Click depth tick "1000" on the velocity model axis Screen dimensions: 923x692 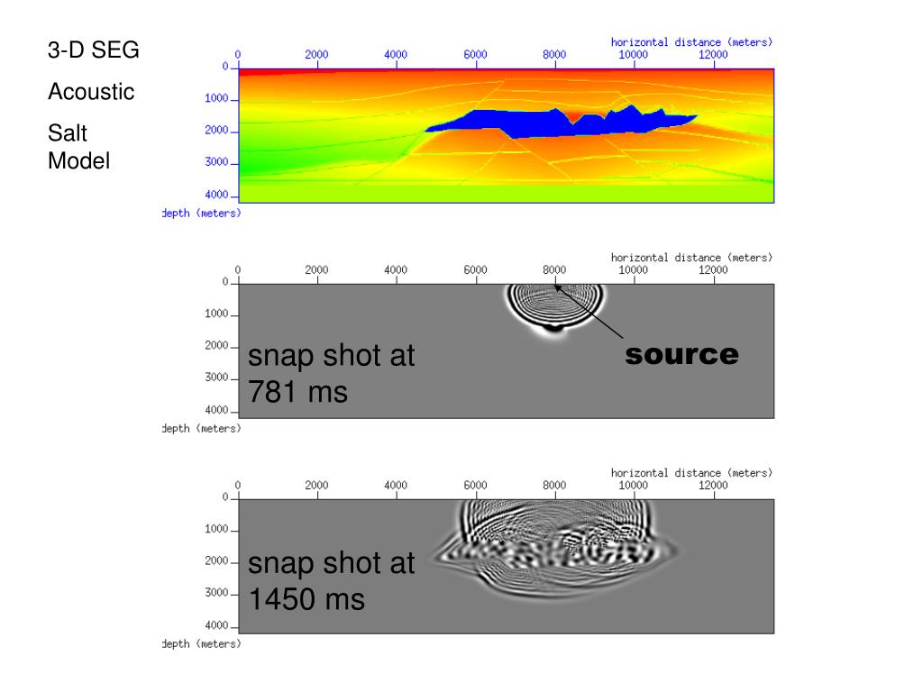point(216,98)
